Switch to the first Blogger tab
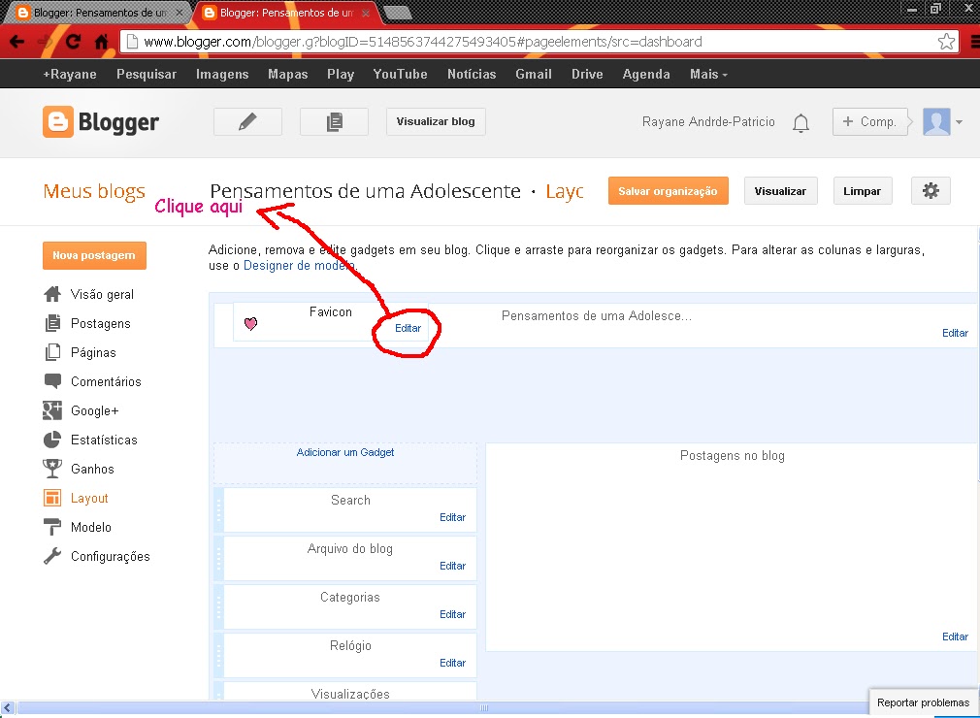 [99, 13]
